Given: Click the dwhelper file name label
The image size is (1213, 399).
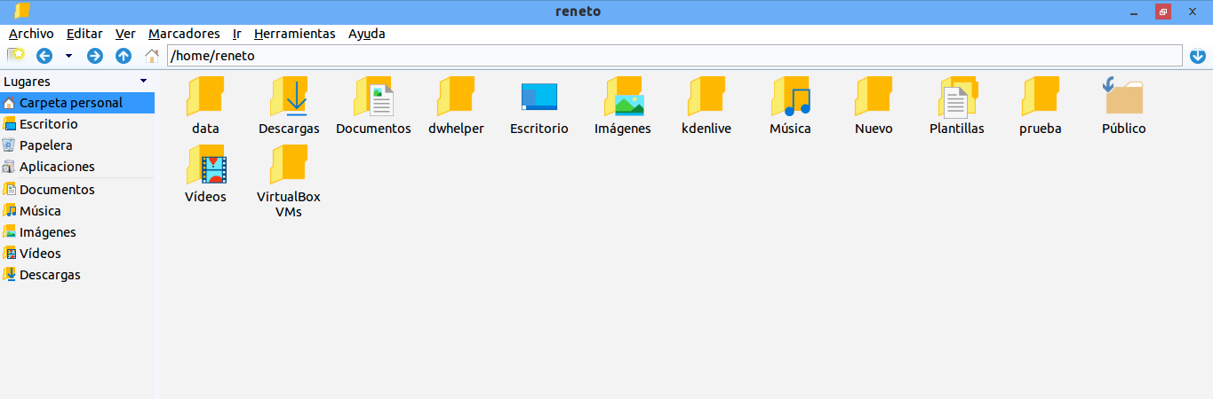Looking at the screenshot, I should coord(456,129).
